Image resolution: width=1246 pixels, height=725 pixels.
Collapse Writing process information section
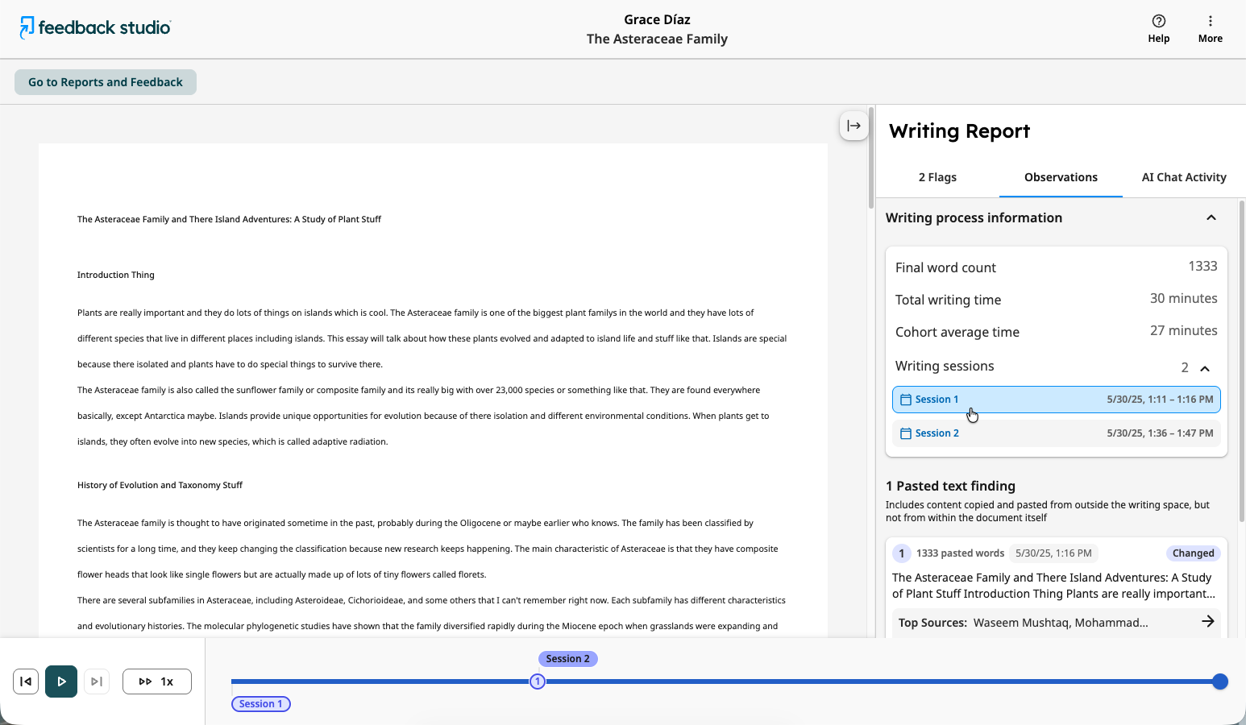point(1211,217)
